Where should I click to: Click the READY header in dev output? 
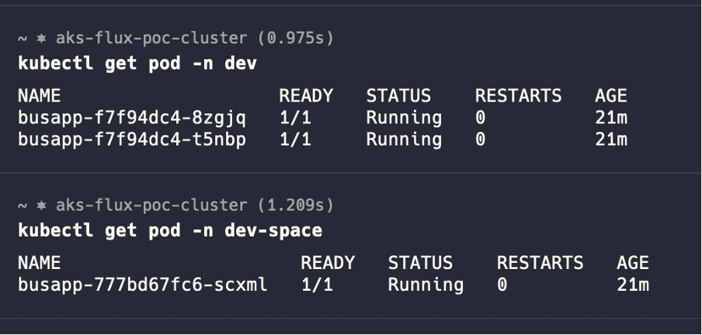point(306,95)
